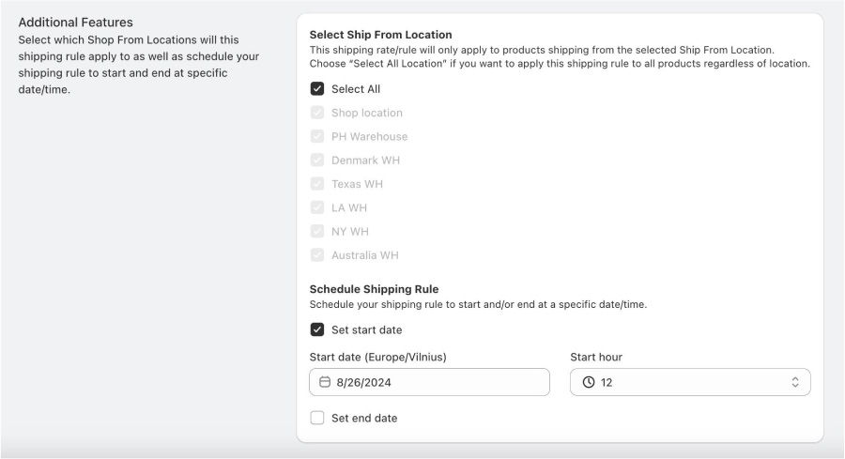This screenshot has height=459, width=845.
Task: Toggle the Set start date checkbox
Action: tap(317, 329)
